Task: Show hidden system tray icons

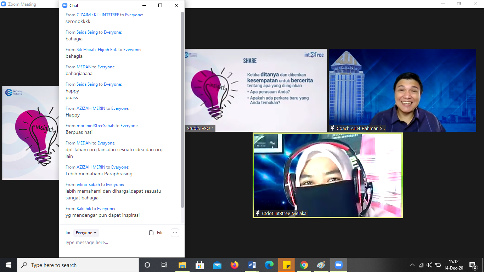Action: pos(412,265)
